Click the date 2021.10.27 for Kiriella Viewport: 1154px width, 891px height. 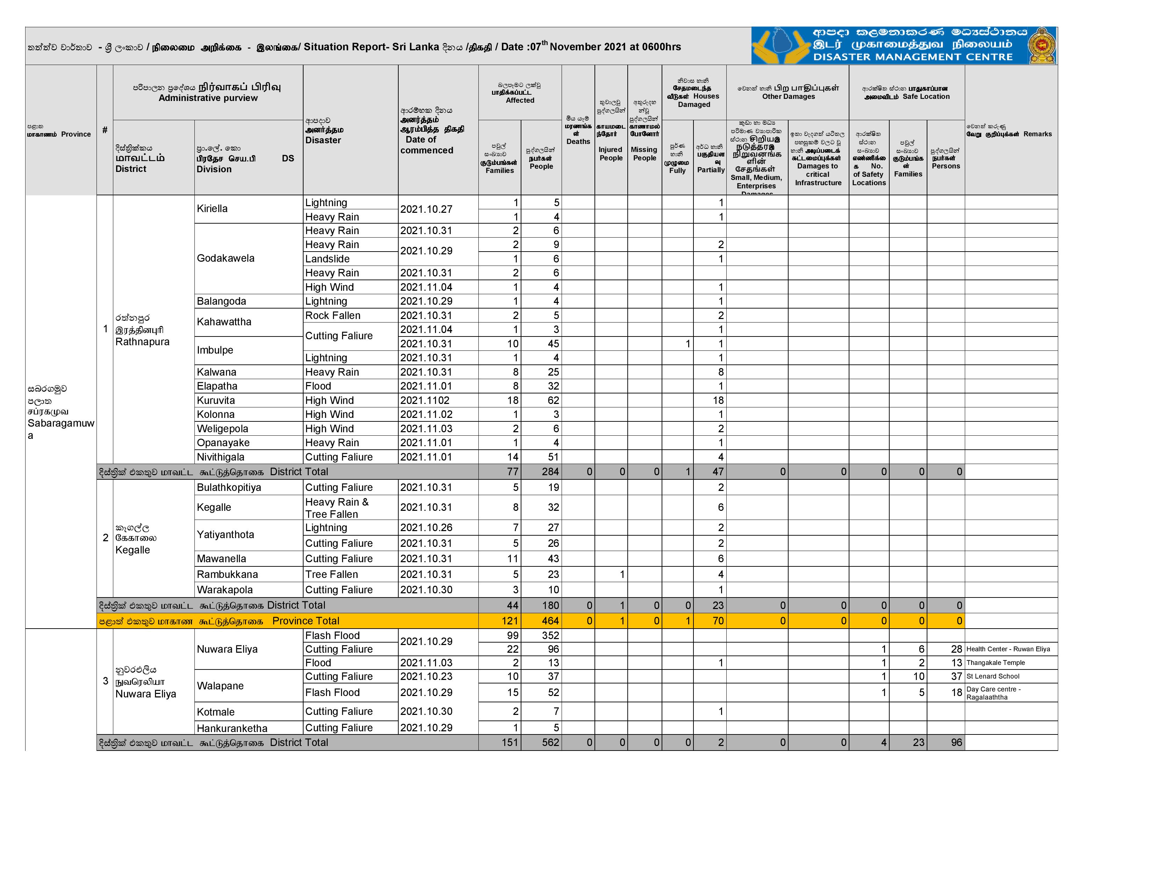438,210
